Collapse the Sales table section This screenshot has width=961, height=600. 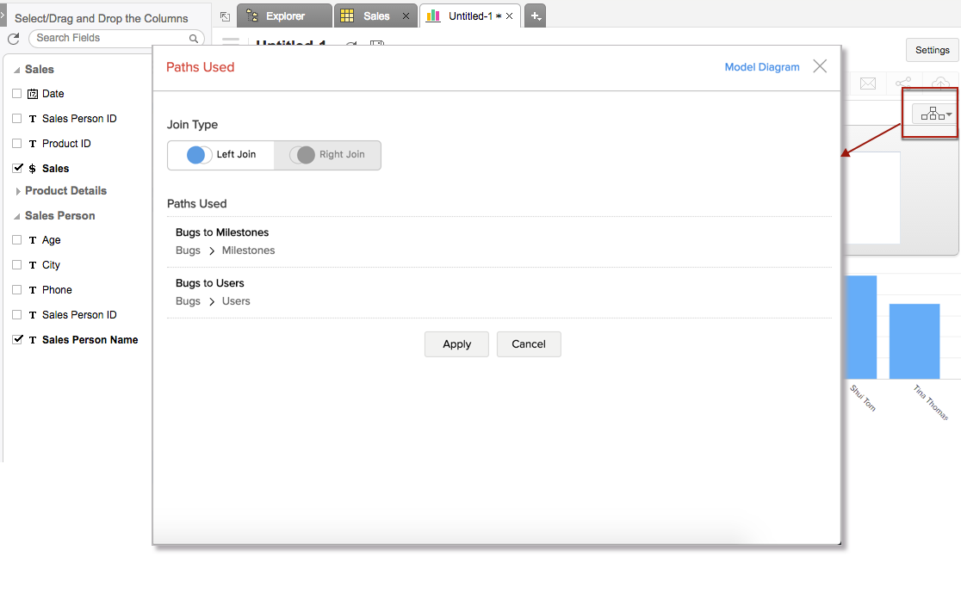pos(17,70)
